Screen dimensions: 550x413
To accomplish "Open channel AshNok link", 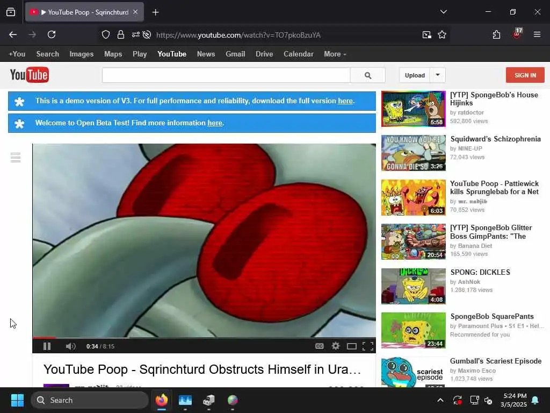I will click(x=469, y=282).
